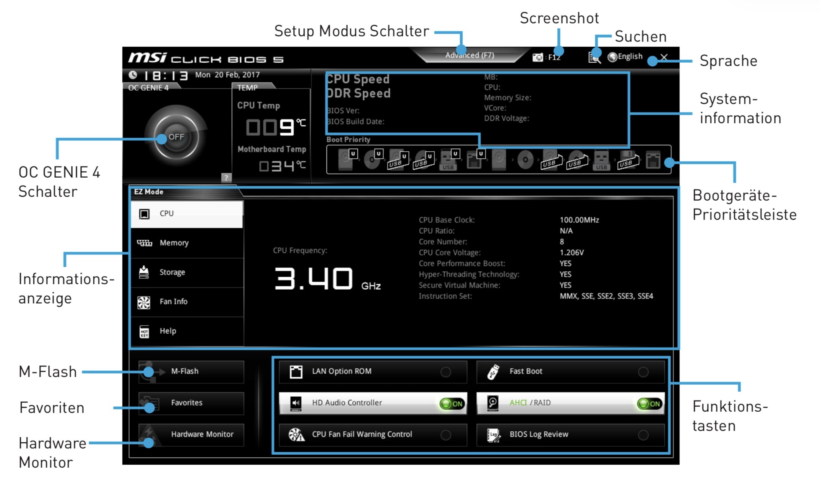This screenshot has height=492, width=820.
Task: Click the BIOS Ver: label
Action: click(343, 111)
